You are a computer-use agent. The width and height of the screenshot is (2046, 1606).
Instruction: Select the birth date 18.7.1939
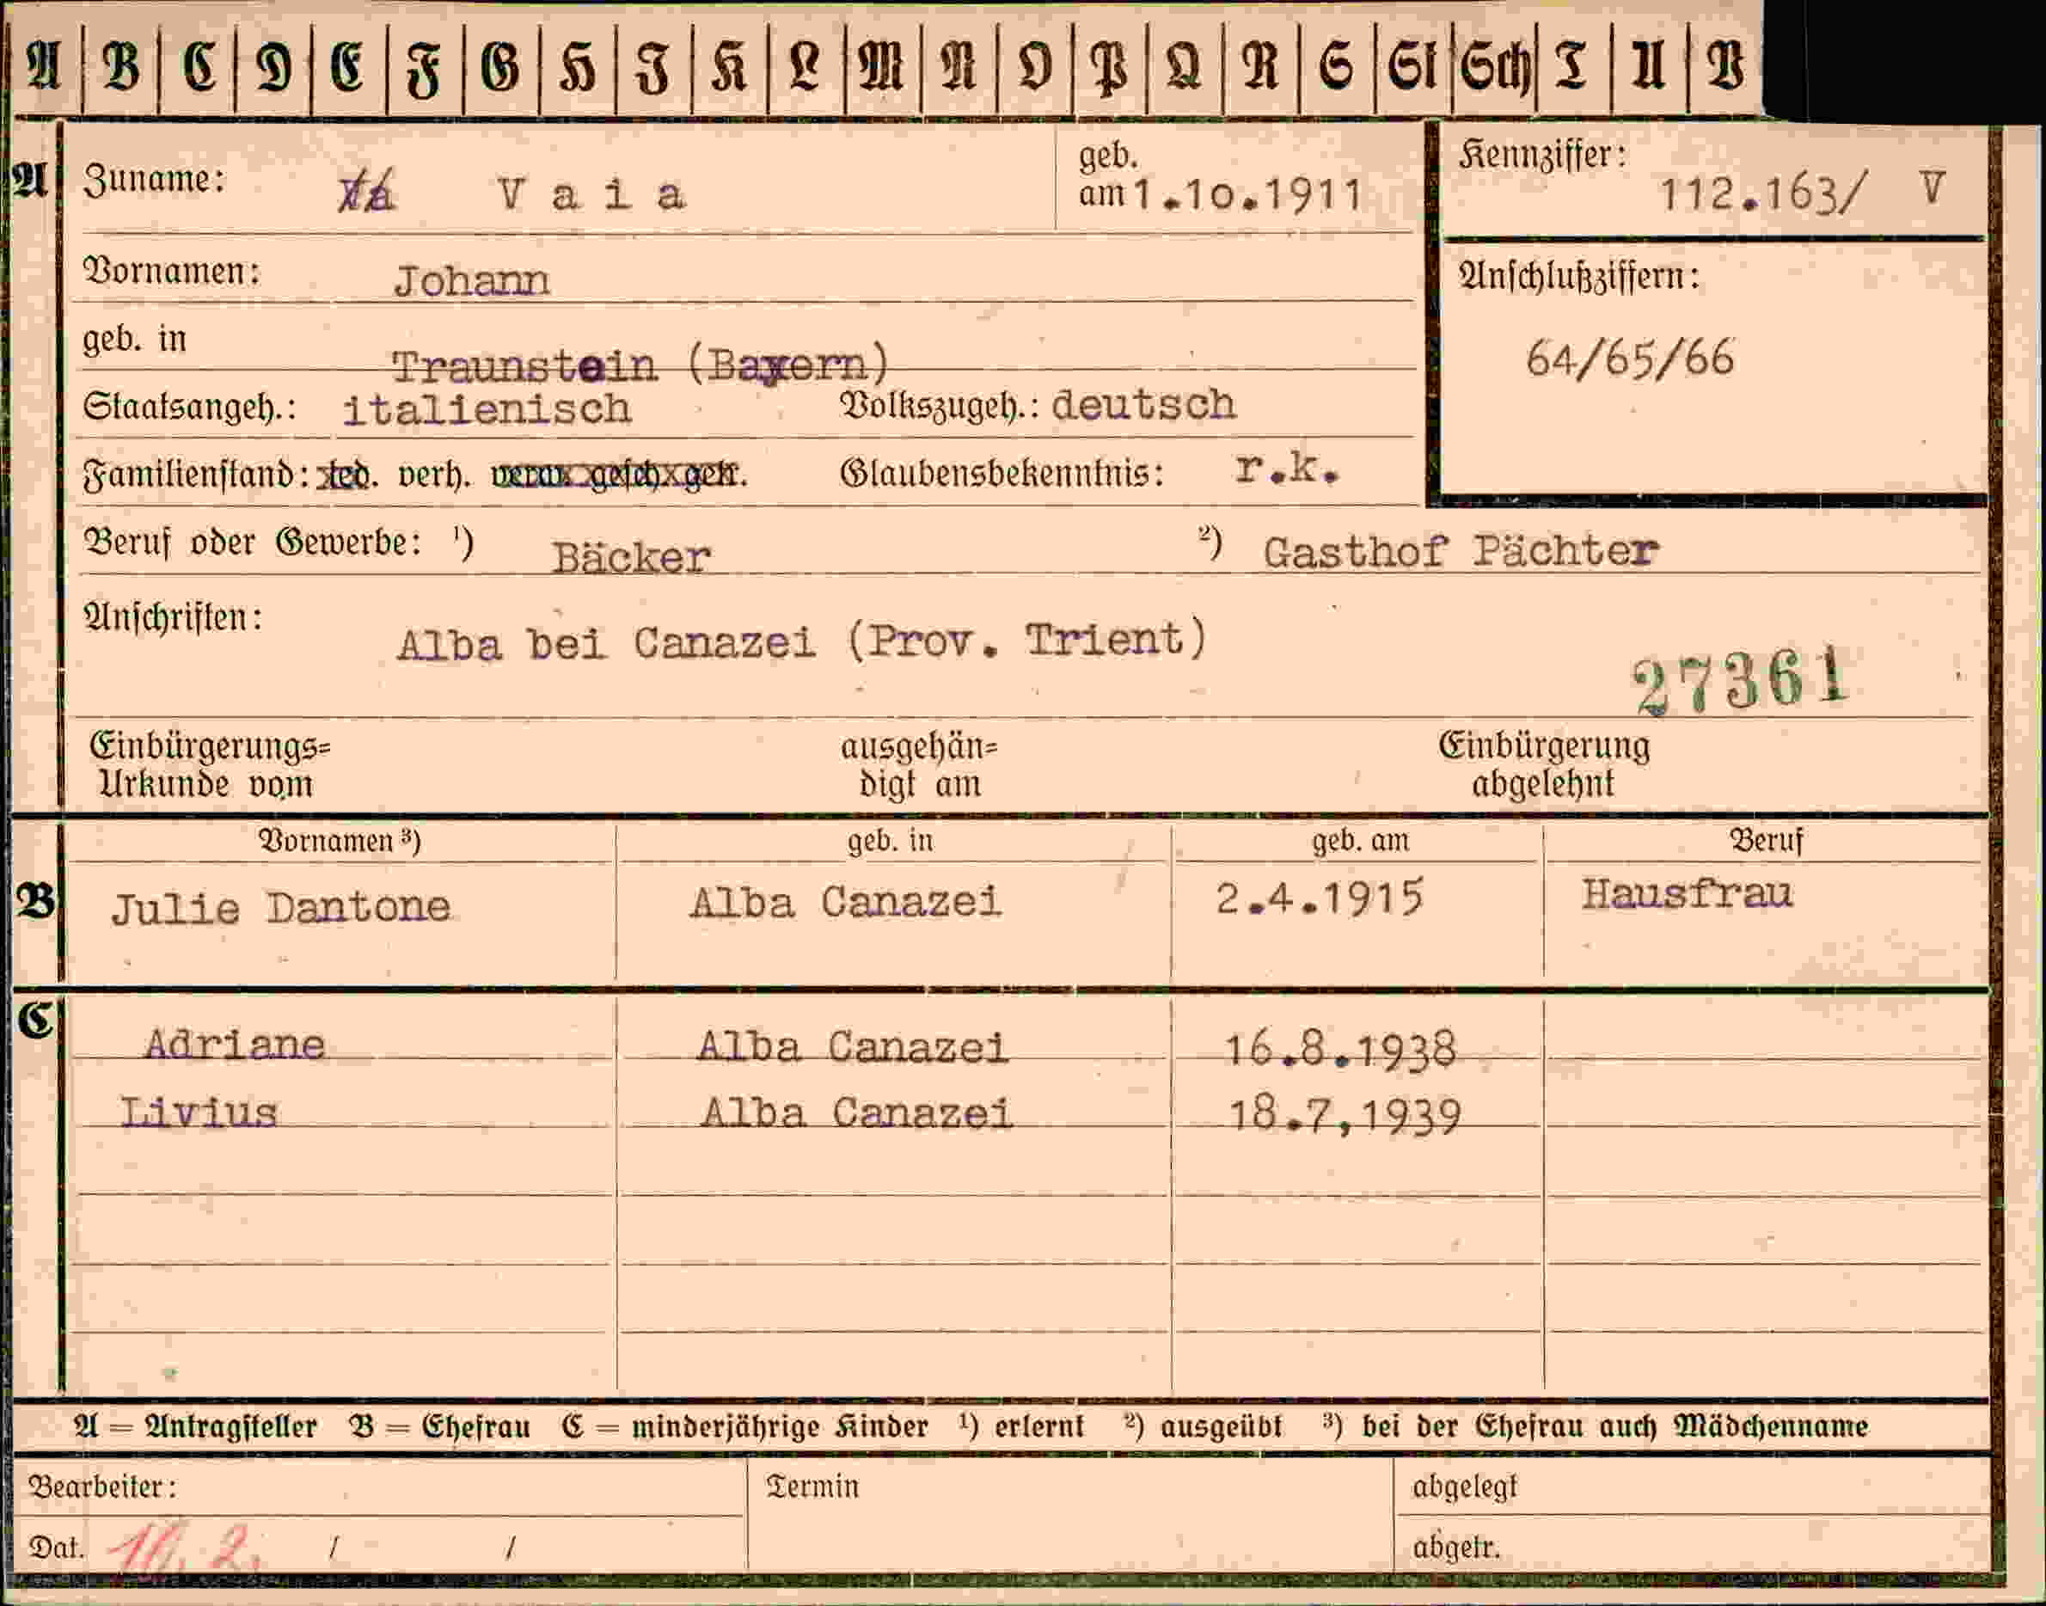[x=1345, y=1117]
